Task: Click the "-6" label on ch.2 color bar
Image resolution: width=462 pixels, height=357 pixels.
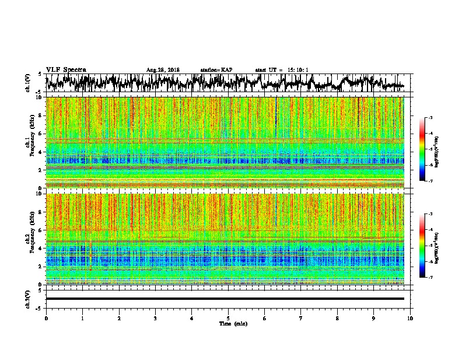Action: pos(430,261)
